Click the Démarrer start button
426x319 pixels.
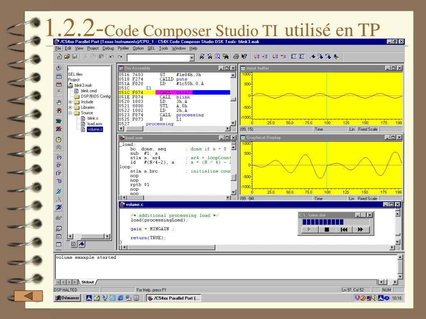[x=67, y=298]
